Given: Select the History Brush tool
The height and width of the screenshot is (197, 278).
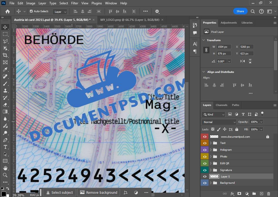Looking at the screenshot, I should click(x=5, y=98).
